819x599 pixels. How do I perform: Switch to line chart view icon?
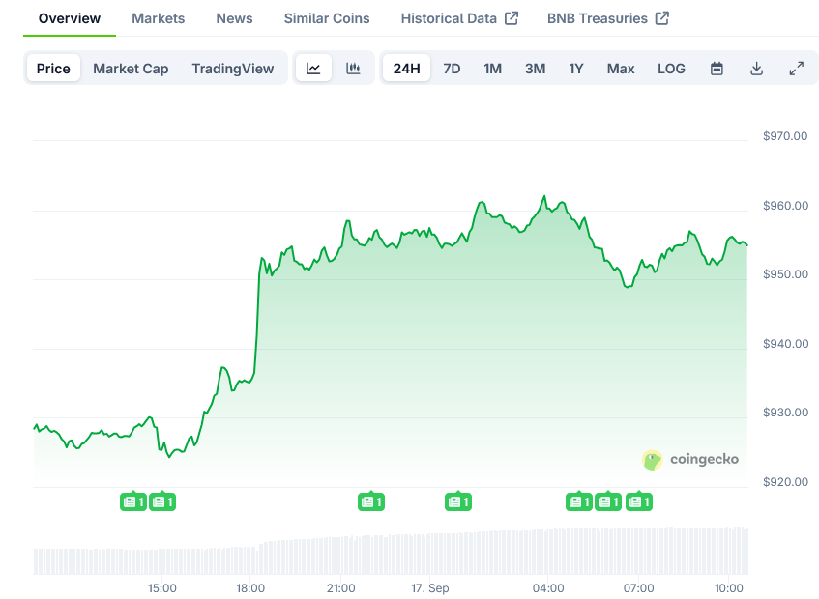click(313, 69)
